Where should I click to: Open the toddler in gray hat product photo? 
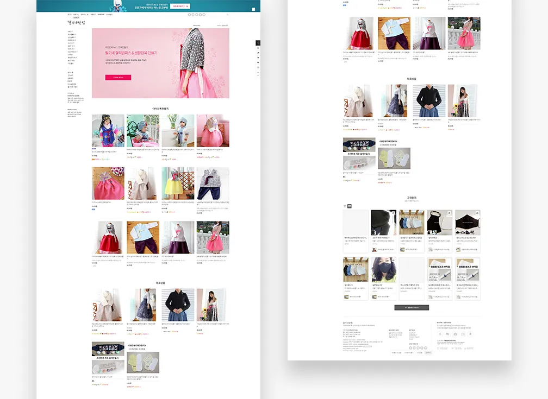[x=178, y=130]
